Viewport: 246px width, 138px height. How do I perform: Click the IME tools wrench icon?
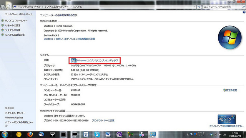pos(191,134)
